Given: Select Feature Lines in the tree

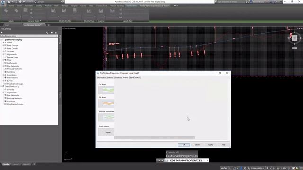Looking at the screenshot, I should click(x=12, y=57).
